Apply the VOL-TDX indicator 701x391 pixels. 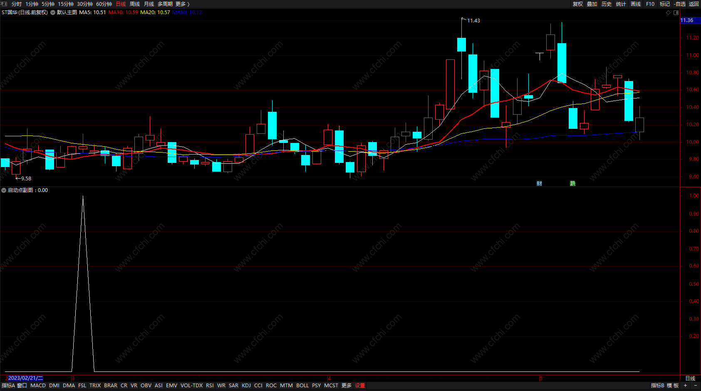click(192, 386)
